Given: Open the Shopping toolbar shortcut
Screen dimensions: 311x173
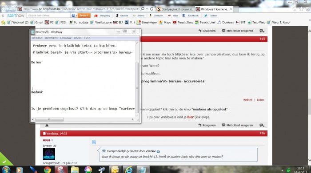Looking at the screenshot, I should coord(102,16).
